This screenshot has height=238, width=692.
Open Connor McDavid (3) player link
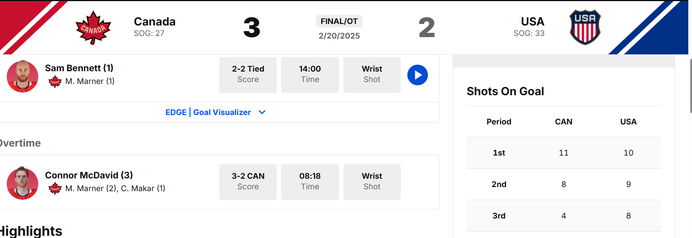pyautogui.click(x=89, y=175)
